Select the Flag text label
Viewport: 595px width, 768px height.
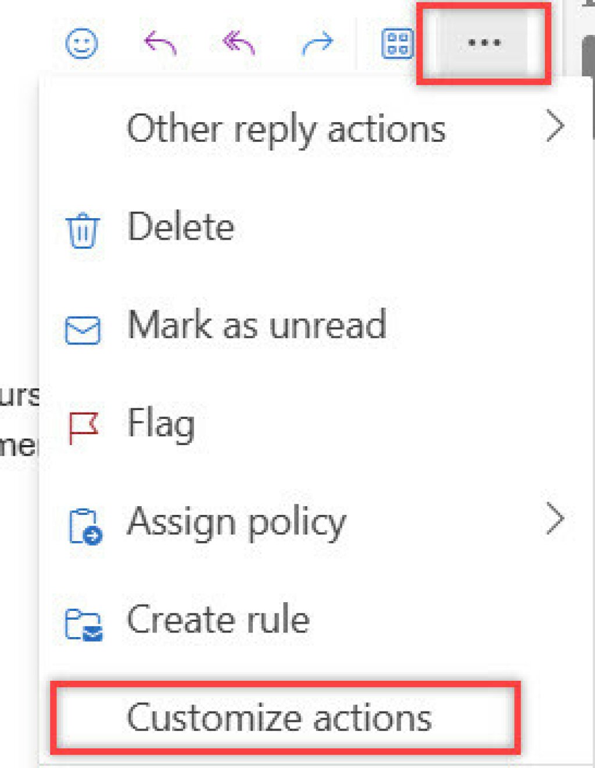click(161, 424)
